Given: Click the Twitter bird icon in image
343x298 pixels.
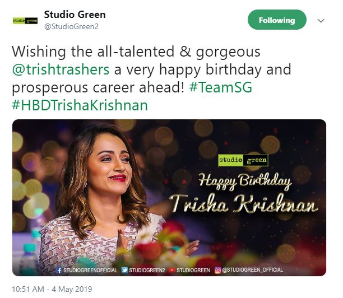Looking at the screenshot, I should tap(124, 270).
